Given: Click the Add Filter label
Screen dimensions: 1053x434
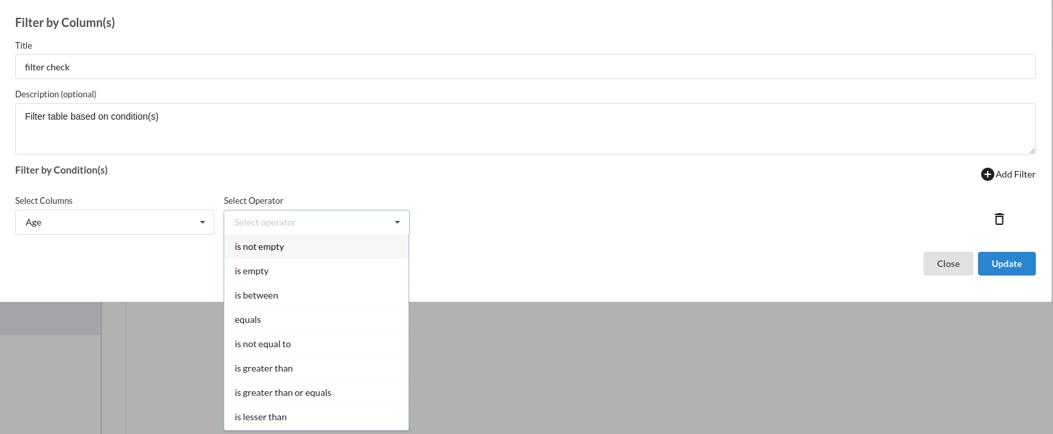Looking at the screenshot, I should 1016,174.
